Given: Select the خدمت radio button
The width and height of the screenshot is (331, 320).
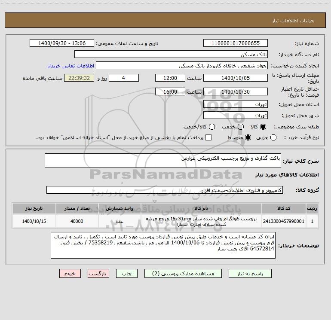Looking at the screenshot, I should point(241,127).
